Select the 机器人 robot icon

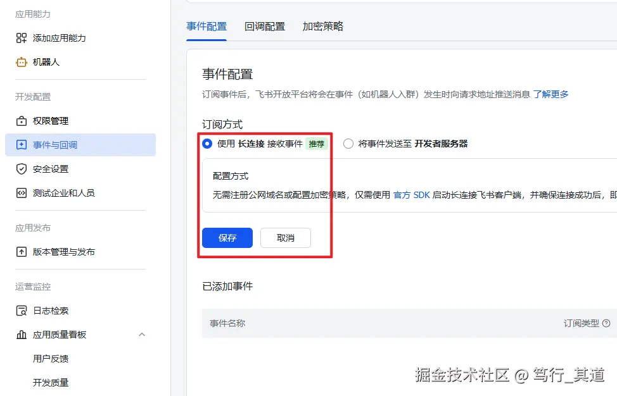(22, 61)
